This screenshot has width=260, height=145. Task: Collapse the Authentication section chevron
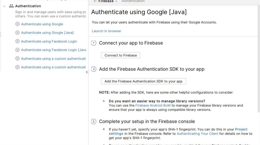coord(4,6)
